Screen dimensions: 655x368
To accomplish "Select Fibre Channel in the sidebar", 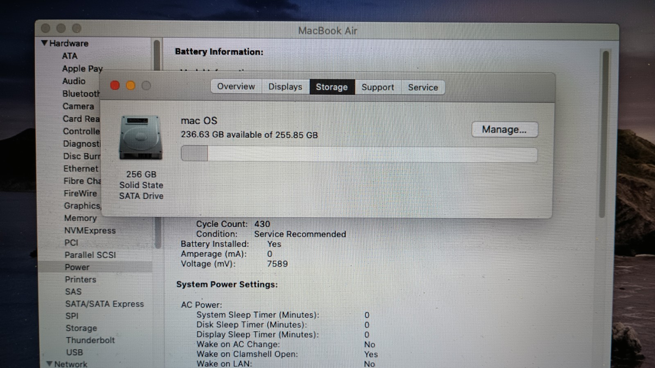I will [82, 181].
